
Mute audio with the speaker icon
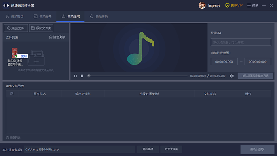[231, 76]
